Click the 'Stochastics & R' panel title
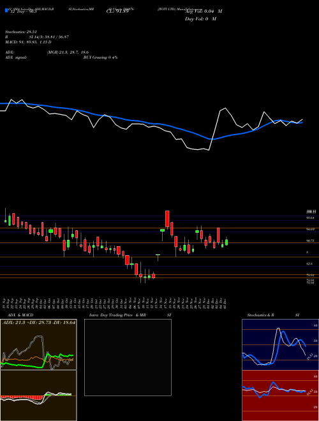The height and width of the screenshot is (421, 319). tap(261, 315)
